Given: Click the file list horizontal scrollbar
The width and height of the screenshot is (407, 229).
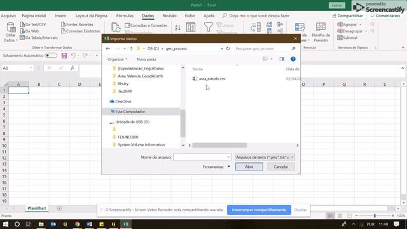Looking at the screenshot, I should pos(219,145).
